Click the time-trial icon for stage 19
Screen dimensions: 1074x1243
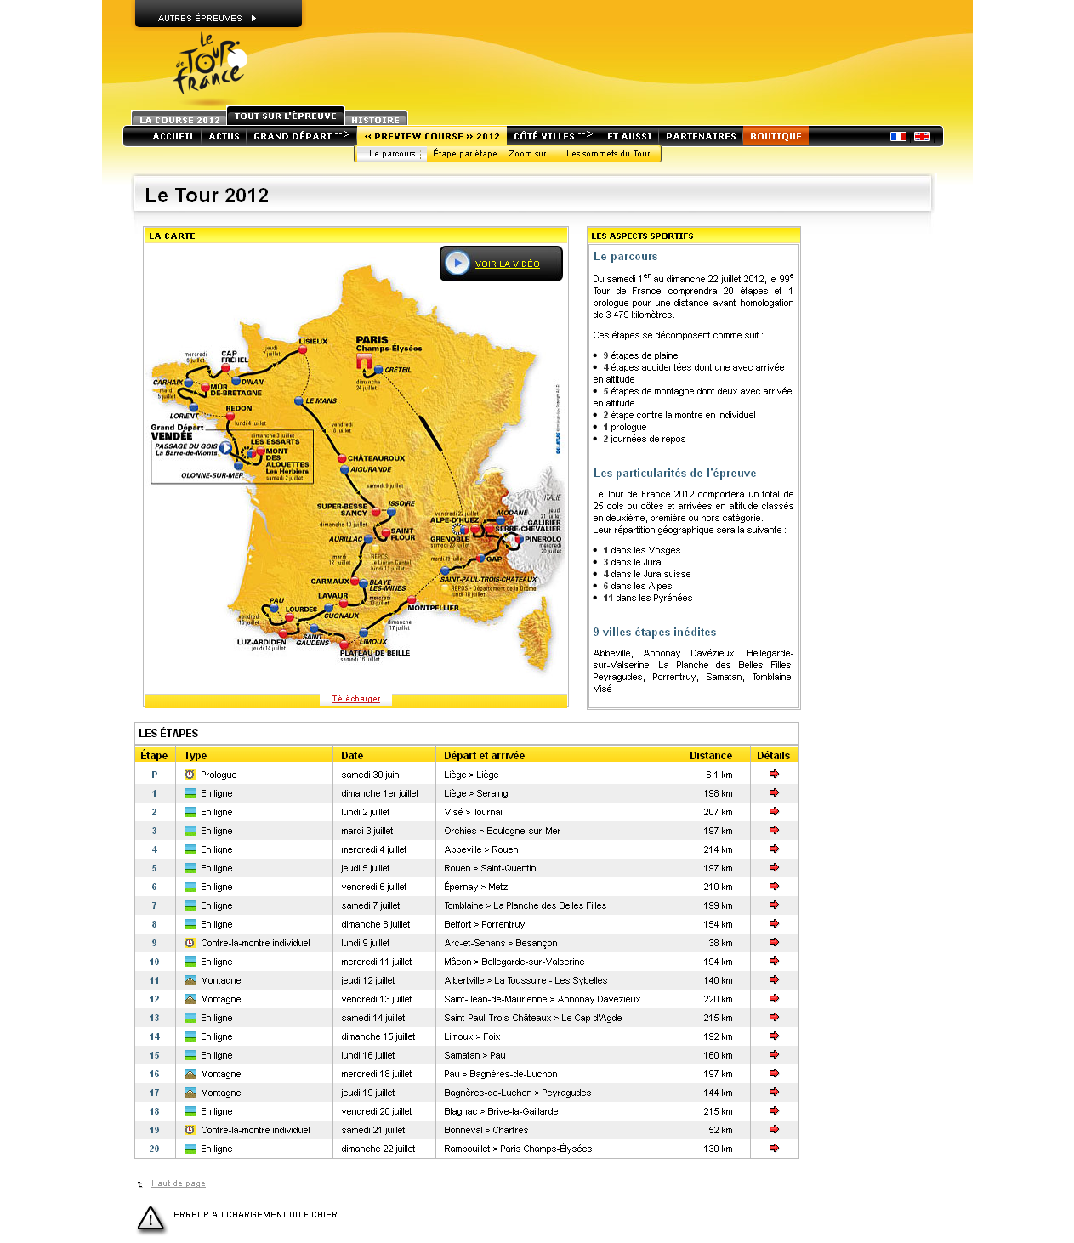[190, 1130]
